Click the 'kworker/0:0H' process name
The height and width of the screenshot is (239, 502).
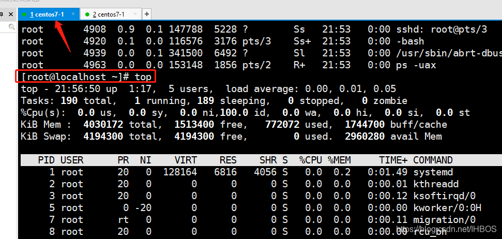(447, 208)
